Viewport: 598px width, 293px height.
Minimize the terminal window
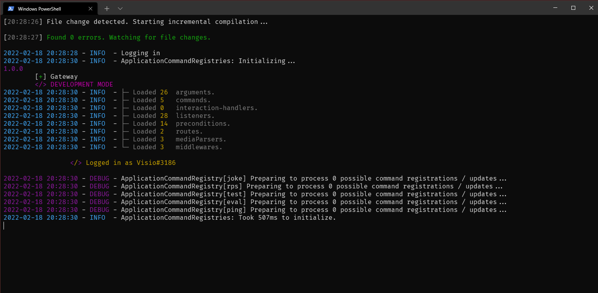pos(555,8)
